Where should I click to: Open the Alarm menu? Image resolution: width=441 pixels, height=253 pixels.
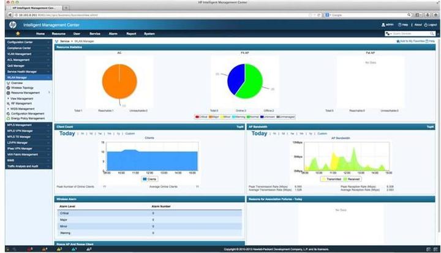[113, 34]
